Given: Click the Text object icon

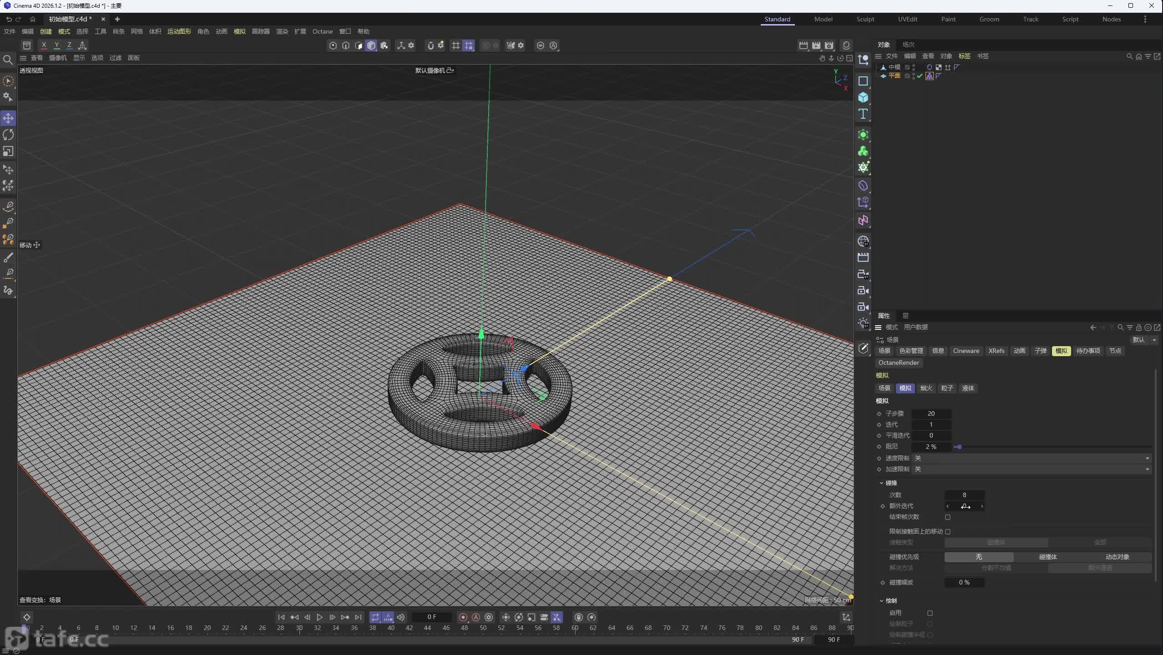Looking at the screenshot, I should coord(863,114).
